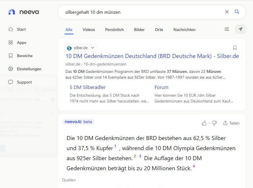The image size is (253, 188).
Task: Switch to the Orte tab
Action: [159, 30]
